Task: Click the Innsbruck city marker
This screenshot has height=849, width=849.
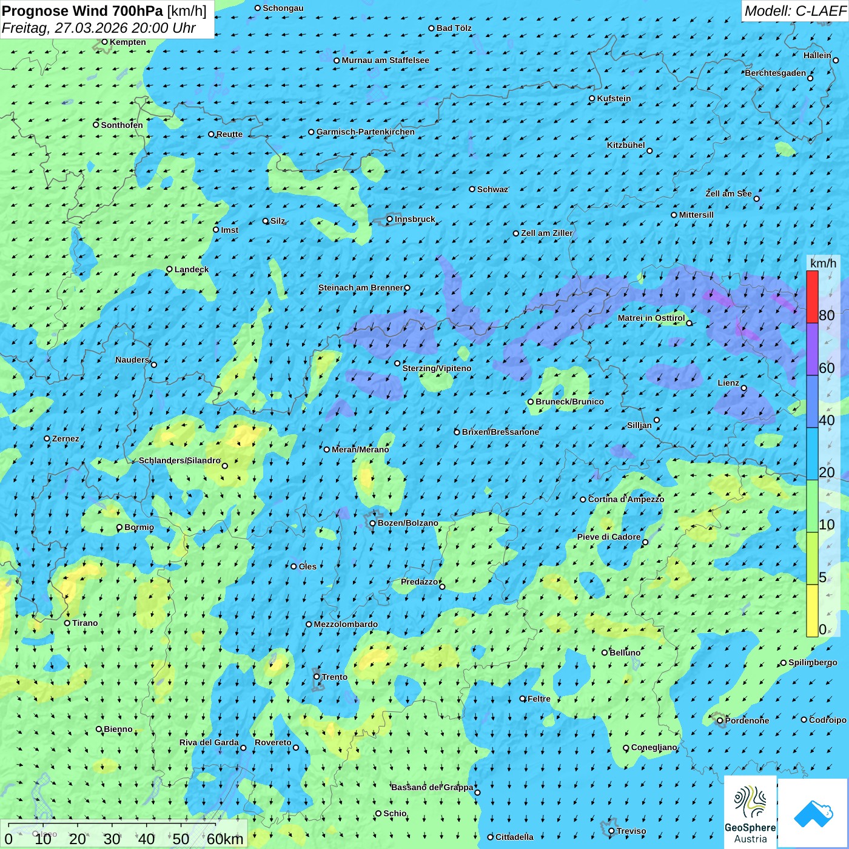Action: pos(390,219)
